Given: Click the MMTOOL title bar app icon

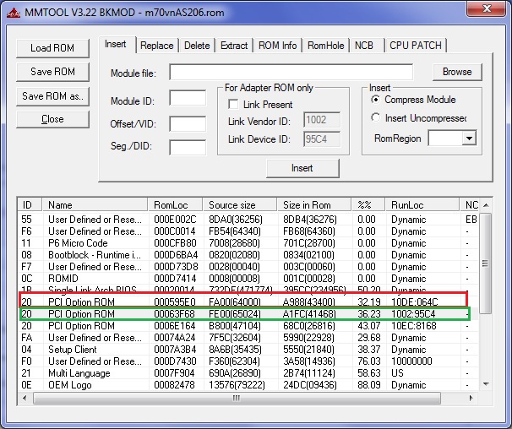Looking at the screenshot, I should point(11,12).
